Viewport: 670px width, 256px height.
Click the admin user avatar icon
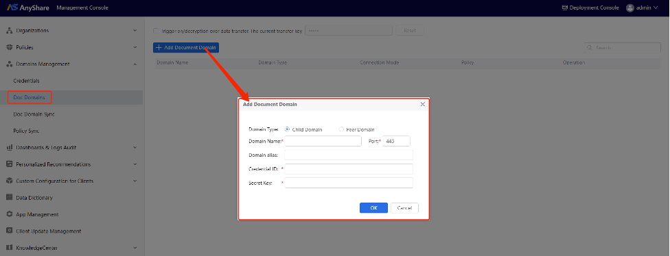coord(629,8)
